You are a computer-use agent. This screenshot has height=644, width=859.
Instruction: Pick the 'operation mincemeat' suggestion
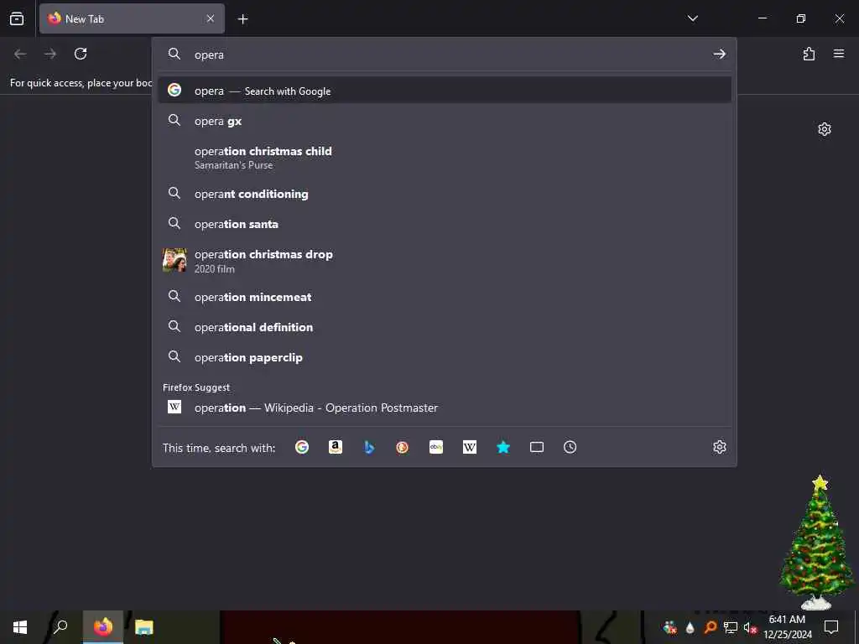(x=445, y=297)
